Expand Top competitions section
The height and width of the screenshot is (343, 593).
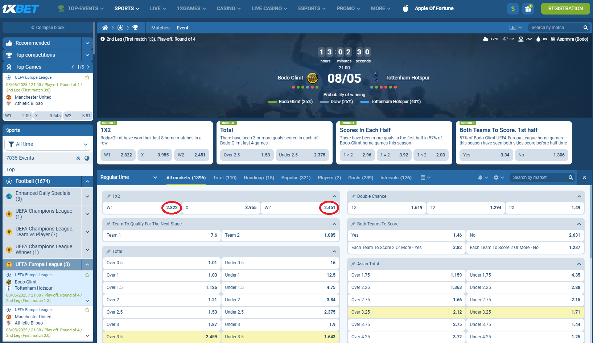(87, 55)
